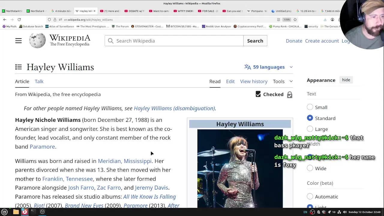Switch to the 4 minute mile browser tab

click(x=61, y=11)
